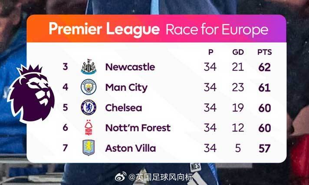309x185 pixels.
Task: Click the Nottingham Forest tree logo
Action: [89, 128]
